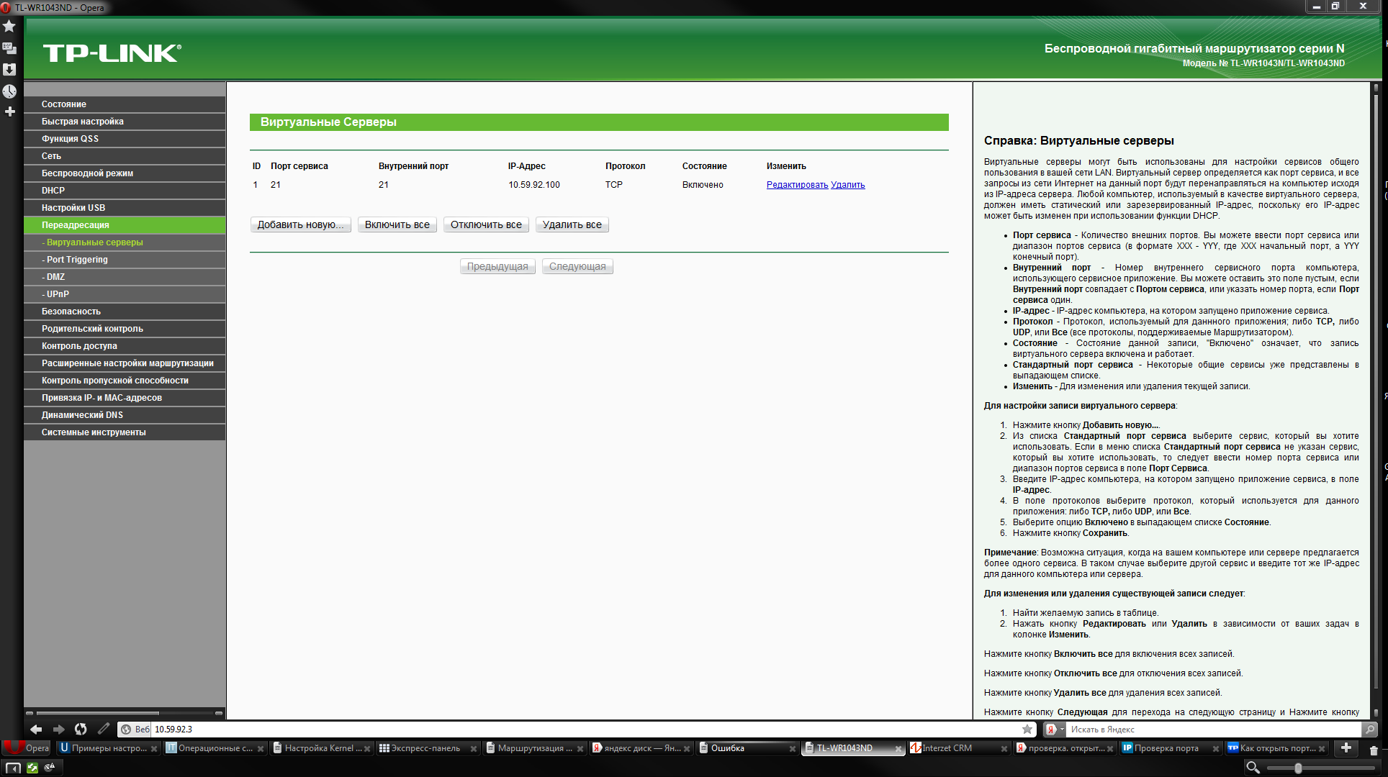
Task: Click the reload page icon
Action: [81, 729]
